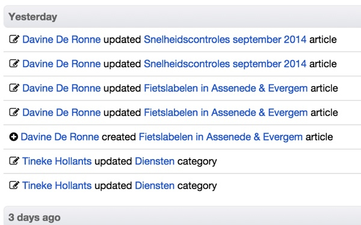
Task: Open second Snelheidscontroles september 2014 article link
Action: (x=225, y=64)
